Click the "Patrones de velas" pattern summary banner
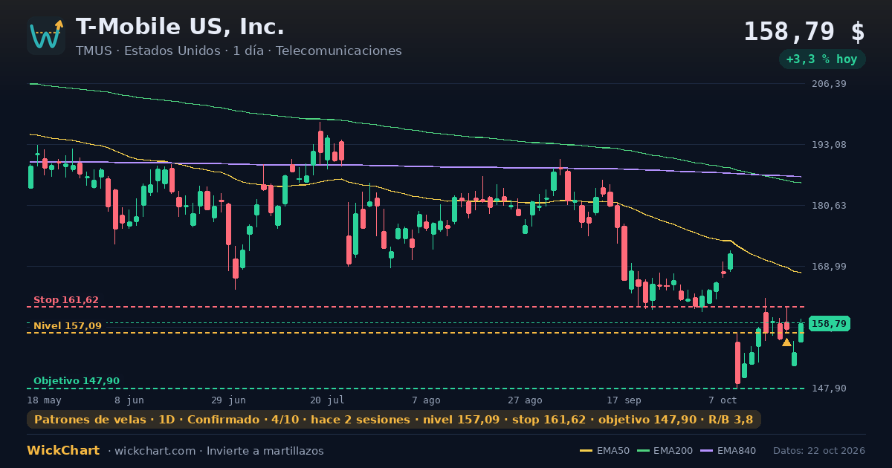 (394, 420)
